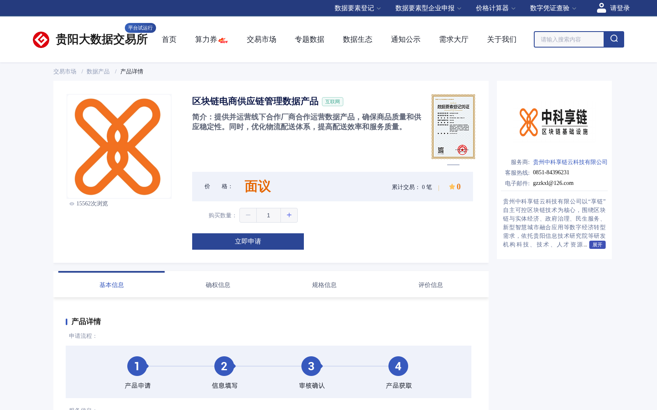The height and width of the screenshot is (410, 657).
Task: Click the 申请流程 label
Action: [x=83, y=336]
